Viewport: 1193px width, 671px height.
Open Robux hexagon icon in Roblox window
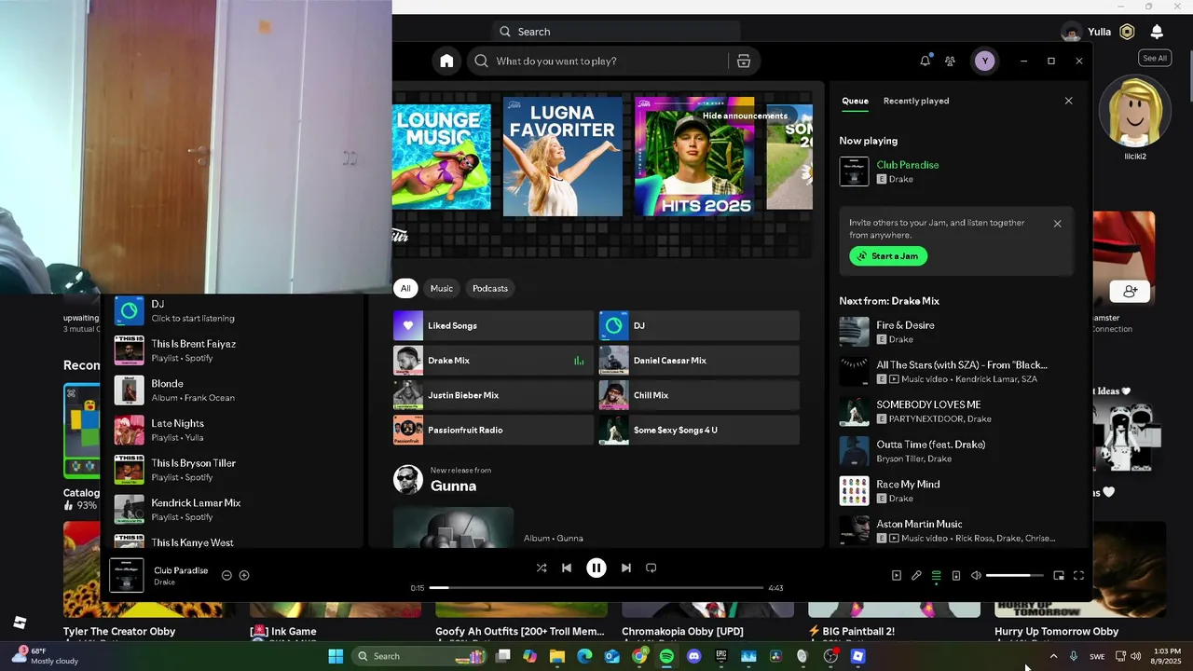pos(1127,32)
